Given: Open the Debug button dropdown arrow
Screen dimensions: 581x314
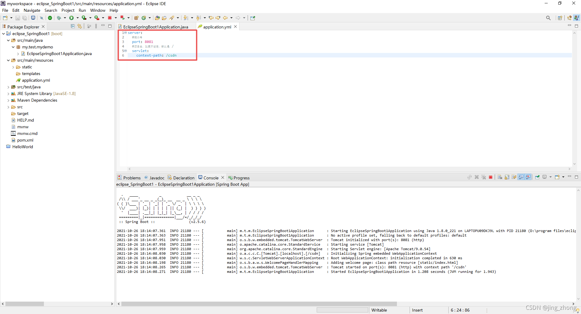Looking at the screenshot, I should 65,18.
